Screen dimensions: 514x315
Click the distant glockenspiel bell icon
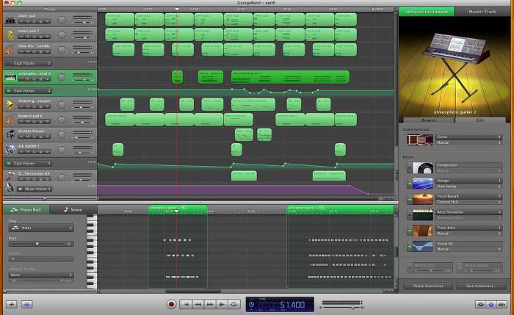(x=10, y=104)
